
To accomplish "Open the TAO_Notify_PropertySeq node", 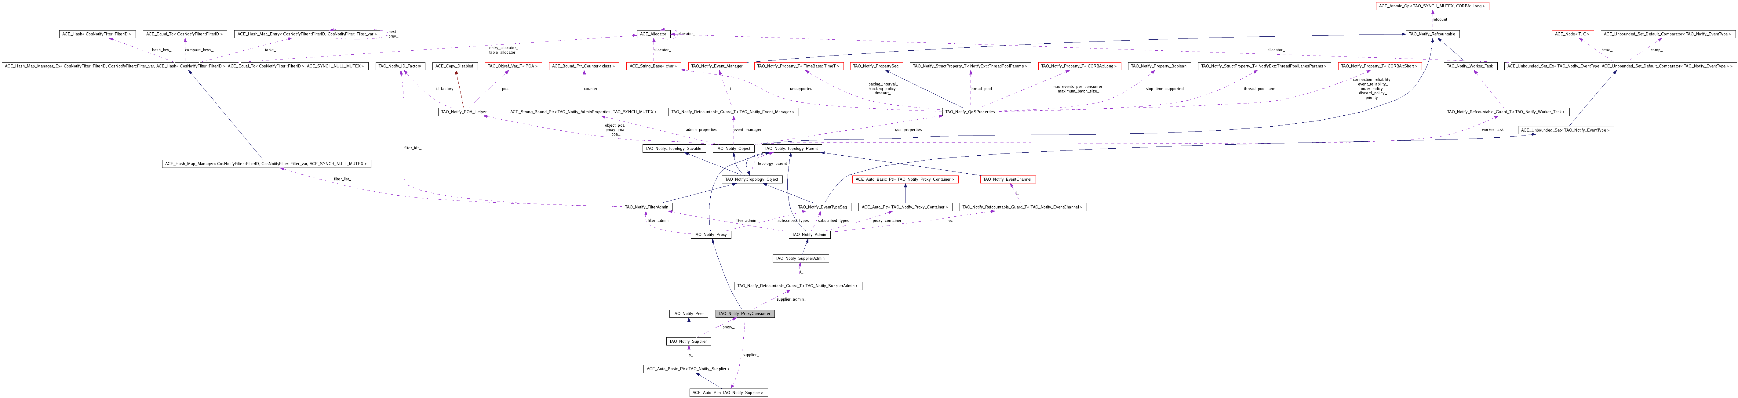I will pyautogui.click(x=876, y=66).
